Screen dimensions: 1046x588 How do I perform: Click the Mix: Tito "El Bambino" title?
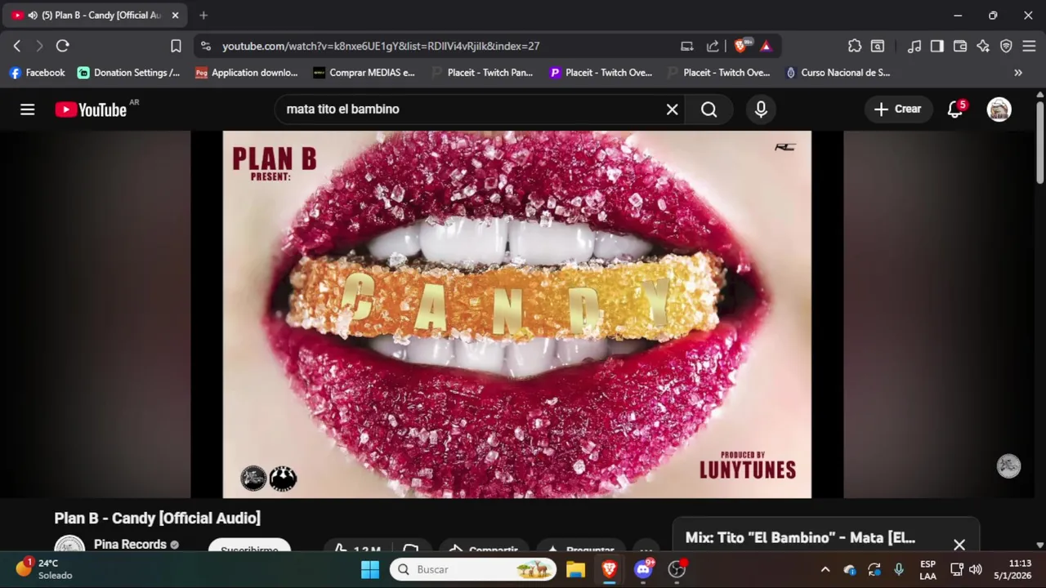click(800, 537)
